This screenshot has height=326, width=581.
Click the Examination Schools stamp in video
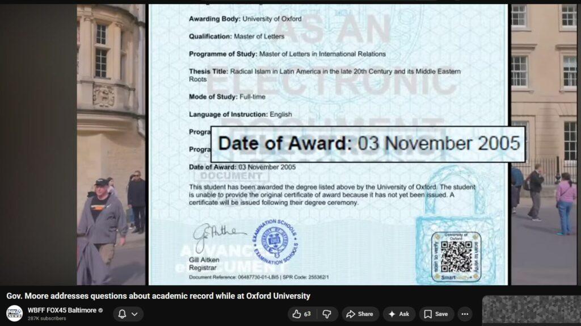click(275, 242)
